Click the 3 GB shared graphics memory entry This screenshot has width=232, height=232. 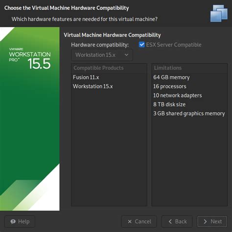pyautogui.click(x=189, y=113)
